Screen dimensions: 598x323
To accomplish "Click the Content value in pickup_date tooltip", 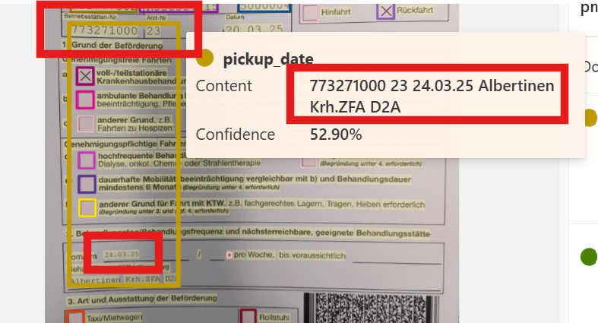I will (432, 96).
